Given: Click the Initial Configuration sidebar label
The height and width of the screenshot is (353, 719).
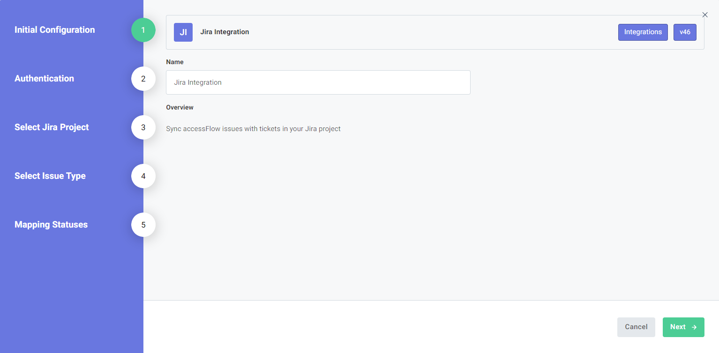Looking at the screenshot, I should coord(55,29).
